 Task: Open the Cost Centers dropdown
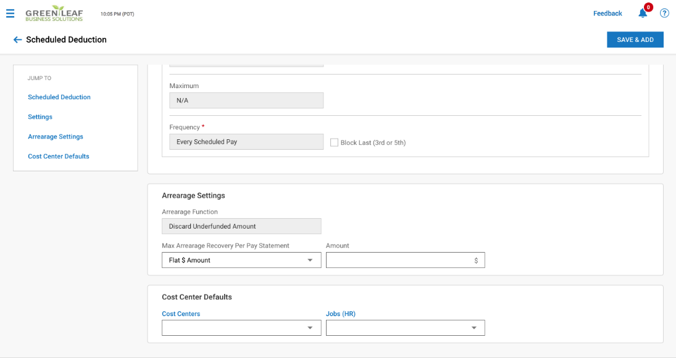click(241, 328)
